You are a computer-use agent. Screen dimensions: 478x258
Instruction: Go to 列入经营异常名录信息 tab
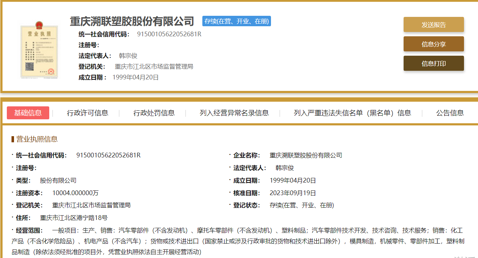pyautogui.click(x=234, y=113)
